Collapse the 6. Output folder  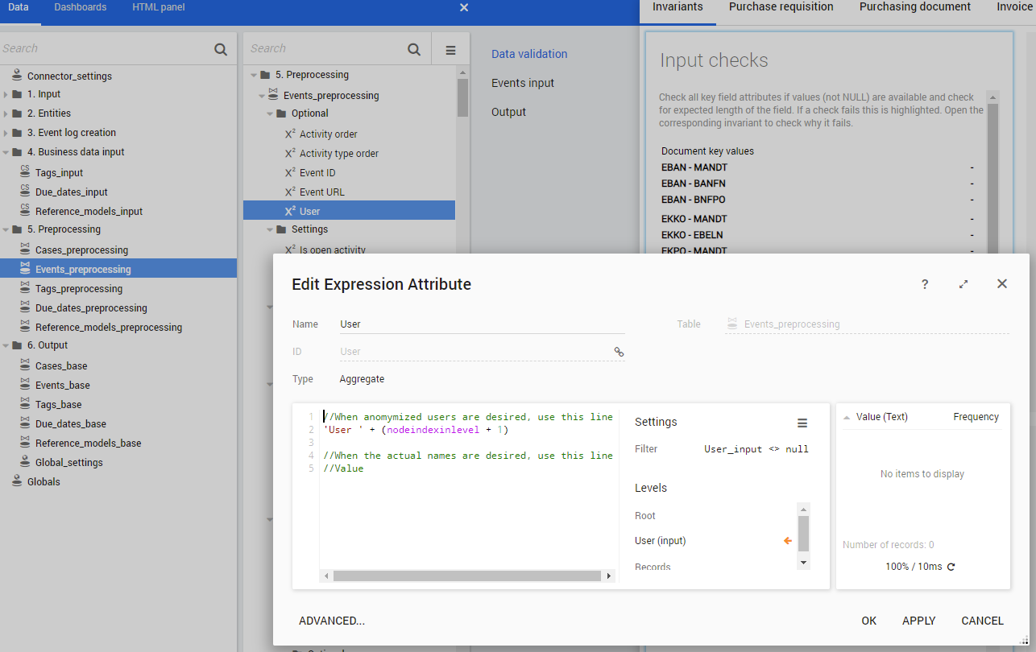pyautogui.click(x=6, y=345)
